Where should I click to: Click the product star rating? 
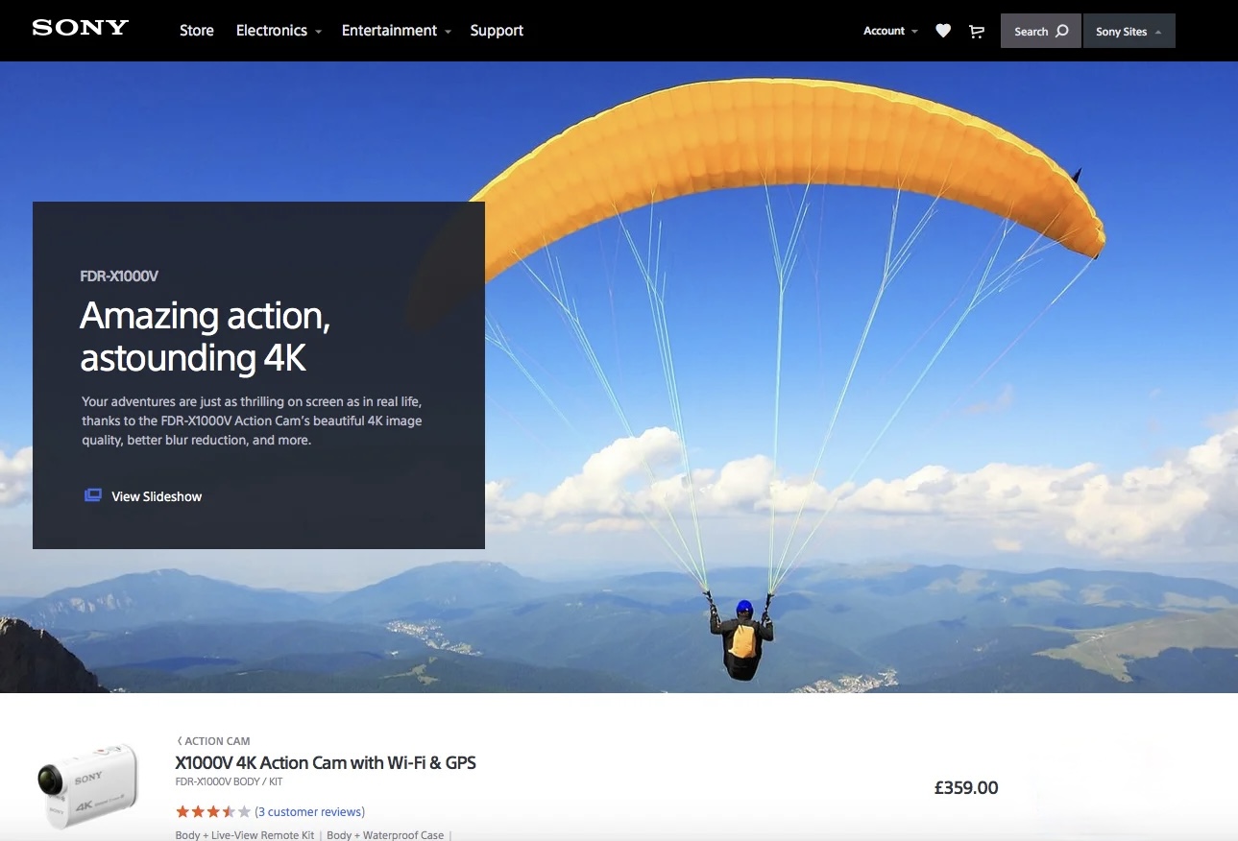pos(212,811)
